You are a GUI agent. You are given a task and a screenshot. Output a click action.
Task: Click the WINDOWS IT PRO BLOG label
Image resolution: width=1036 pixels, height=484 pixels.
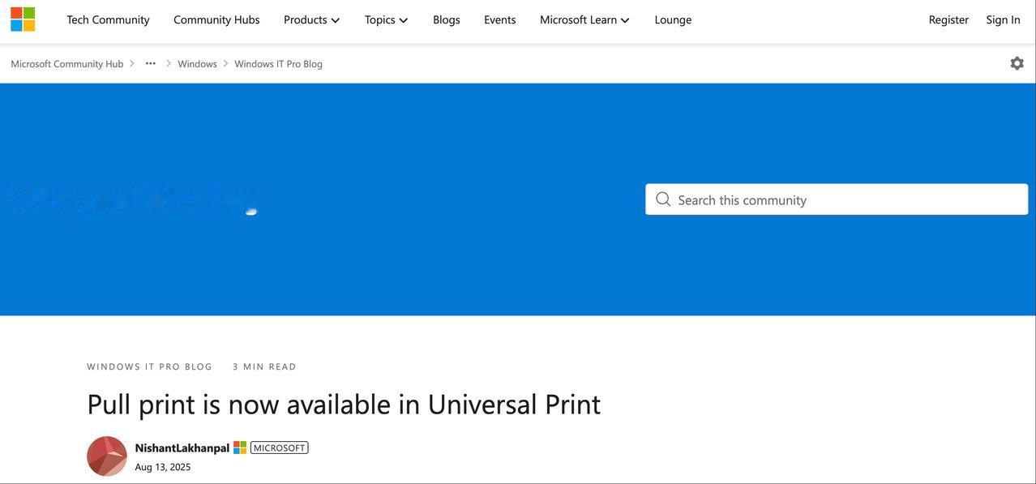pyautogui.click(x=150, y=366)
